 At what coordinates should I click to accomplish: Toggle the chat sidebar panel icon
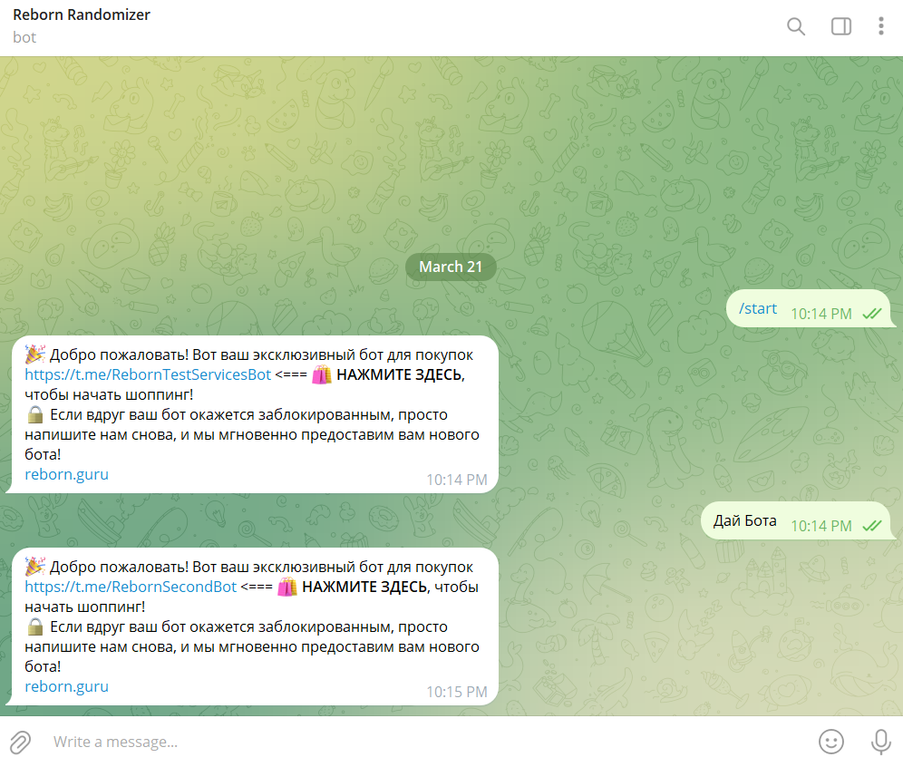coord(840,26)
